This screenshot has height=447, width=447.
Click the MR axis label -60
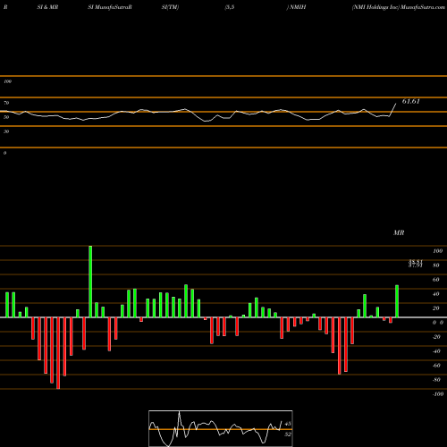pos(436,366)
